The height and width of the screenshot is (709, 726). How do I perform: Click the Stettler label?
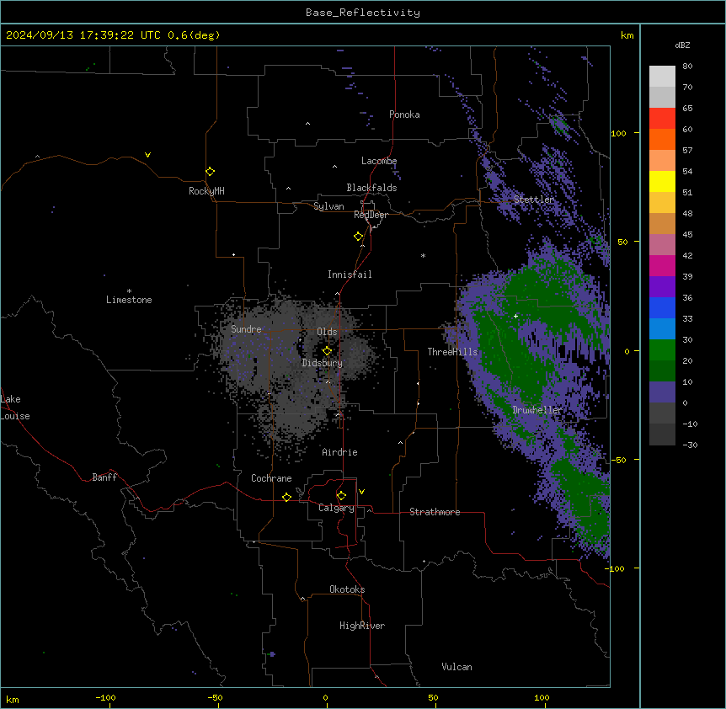coord(534,200)
